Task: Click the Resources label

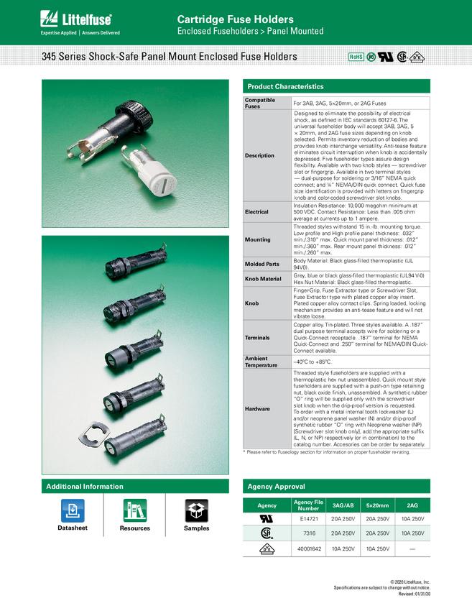Action: click(x=135, y=528)
